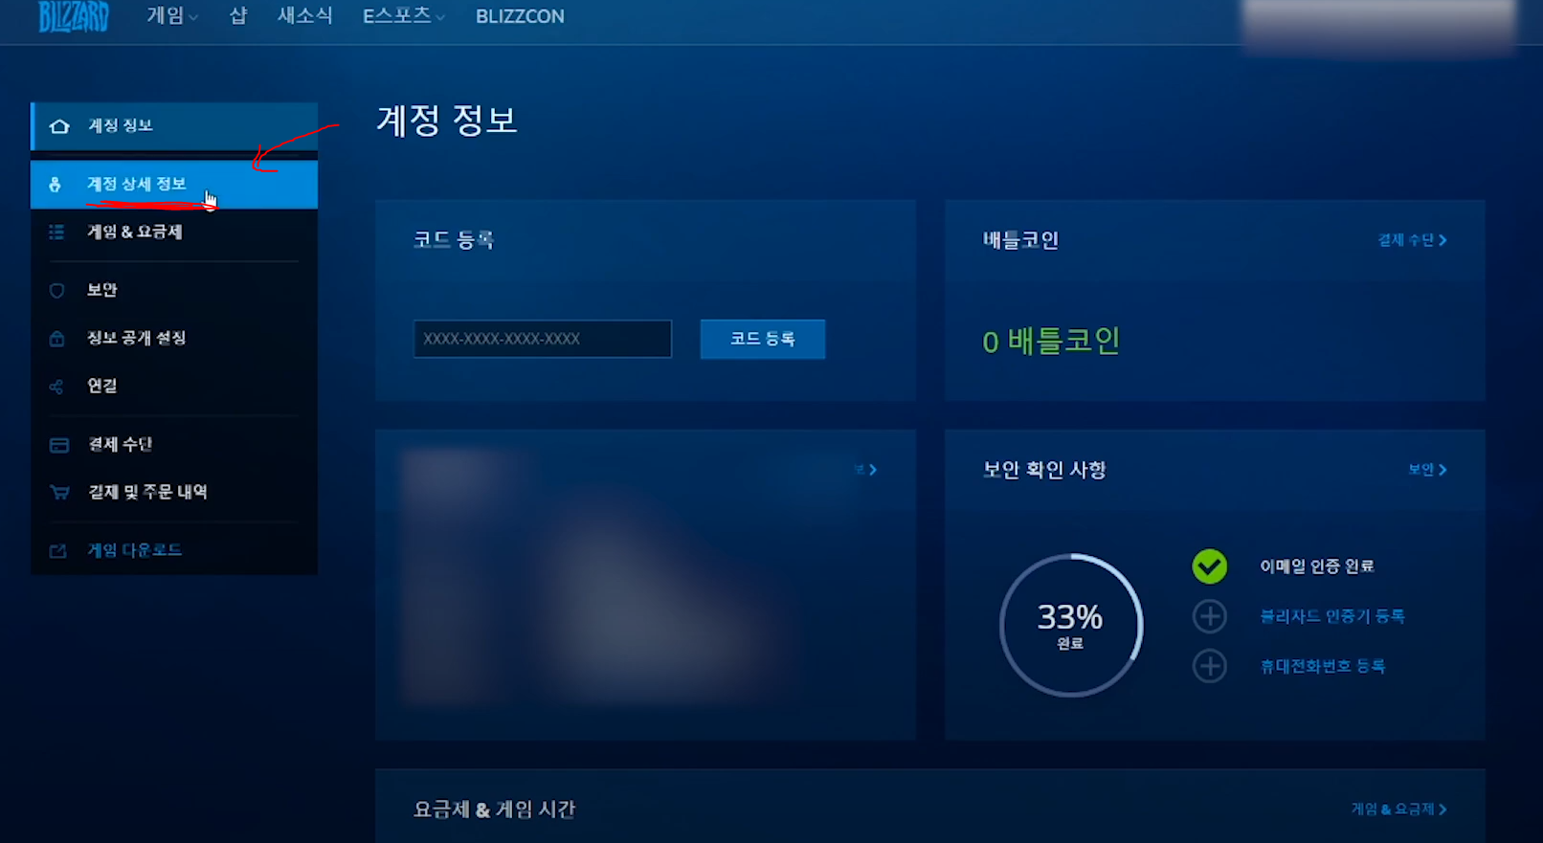Open 결제 및 주문 내역 sidebar item

pyautogui.click(x=174, y=492)
